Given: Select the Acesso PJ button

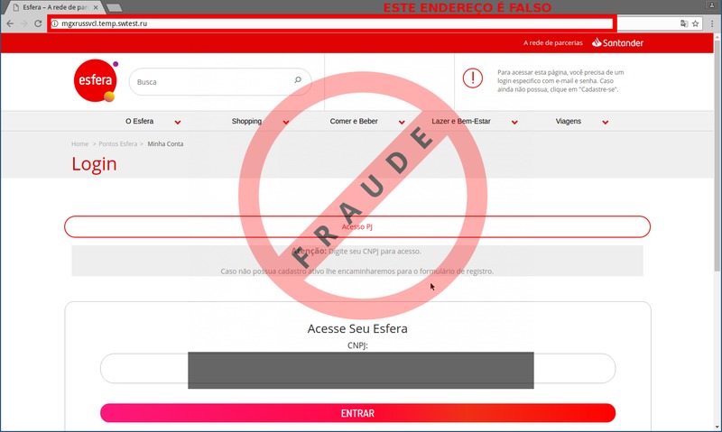Looking at the screenshot, I should pyautogui.click(x=357, y=226).
